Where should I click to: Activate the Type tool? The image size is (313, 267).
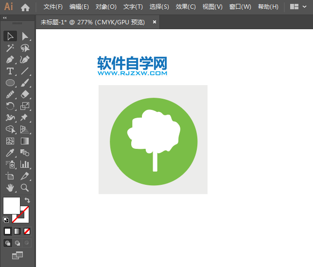tap(10, 71)
